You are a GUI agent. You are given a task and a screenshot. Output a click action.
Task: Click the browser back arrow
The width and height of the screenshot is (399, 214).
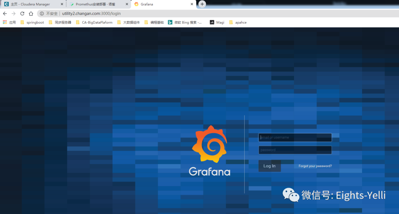[x=5, y=14]
